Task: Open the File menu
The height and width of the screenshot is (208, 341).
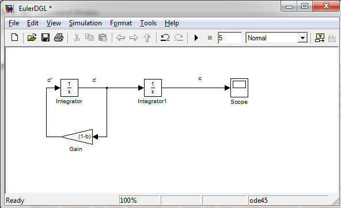Action: [x=14, y=23]
